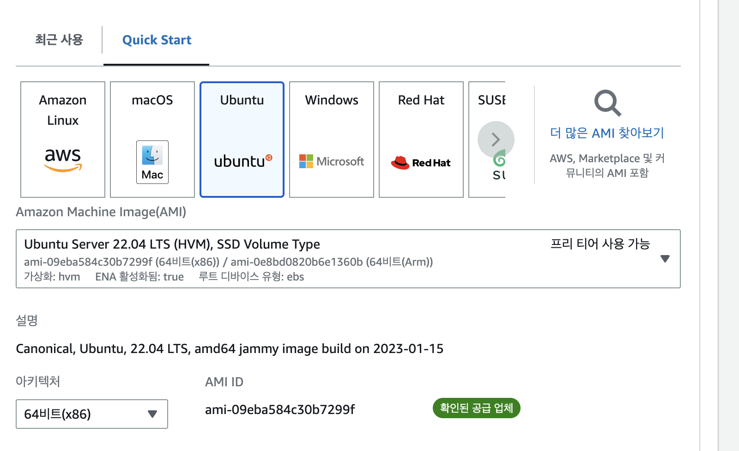Click the 설명 label

[27, 320]
